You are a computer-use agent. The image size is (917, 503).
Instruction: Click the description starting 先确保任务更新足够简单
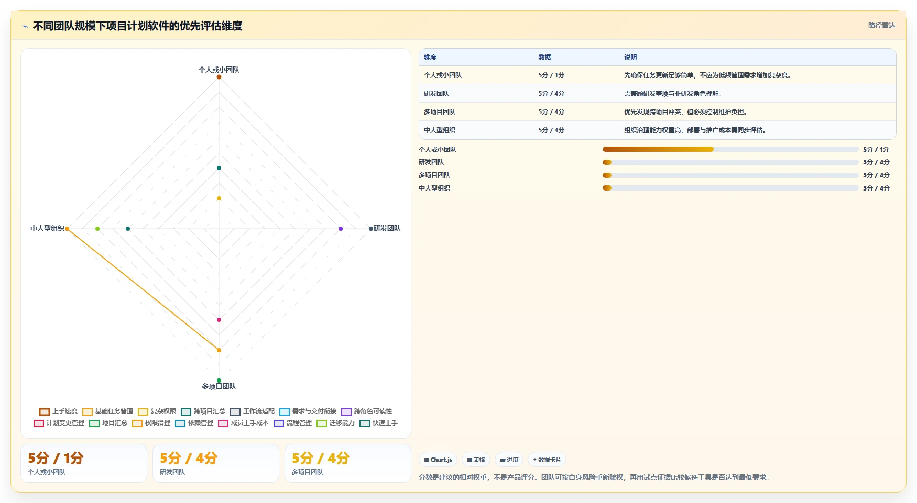coord(708,75)
